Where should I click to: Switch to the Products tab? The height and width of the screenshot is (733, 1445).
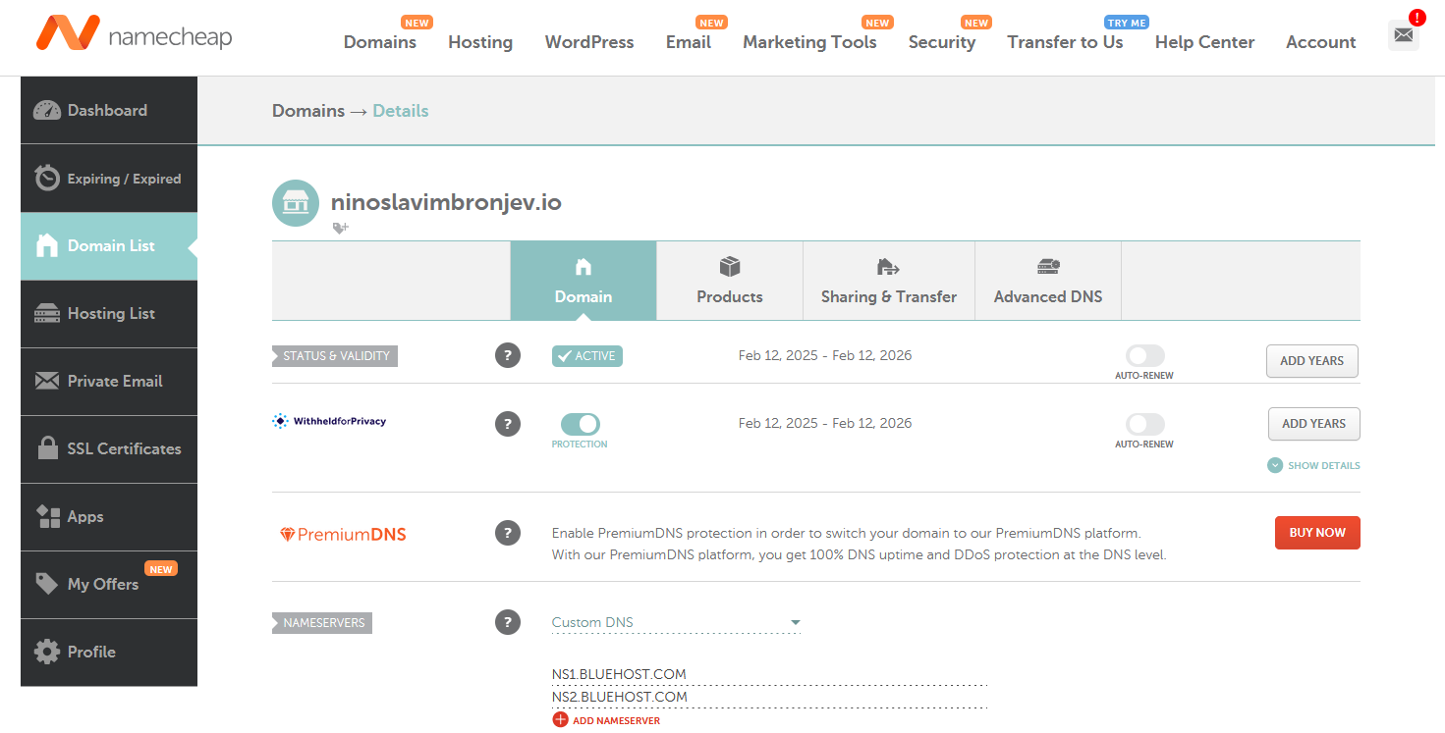[730, 281]
